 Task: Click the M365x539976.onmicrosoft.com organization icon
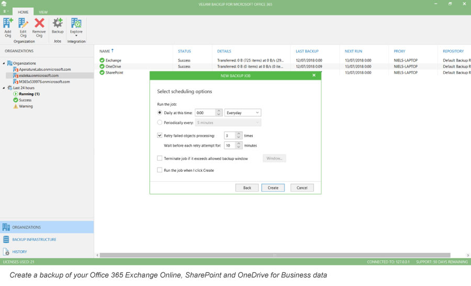16,82
